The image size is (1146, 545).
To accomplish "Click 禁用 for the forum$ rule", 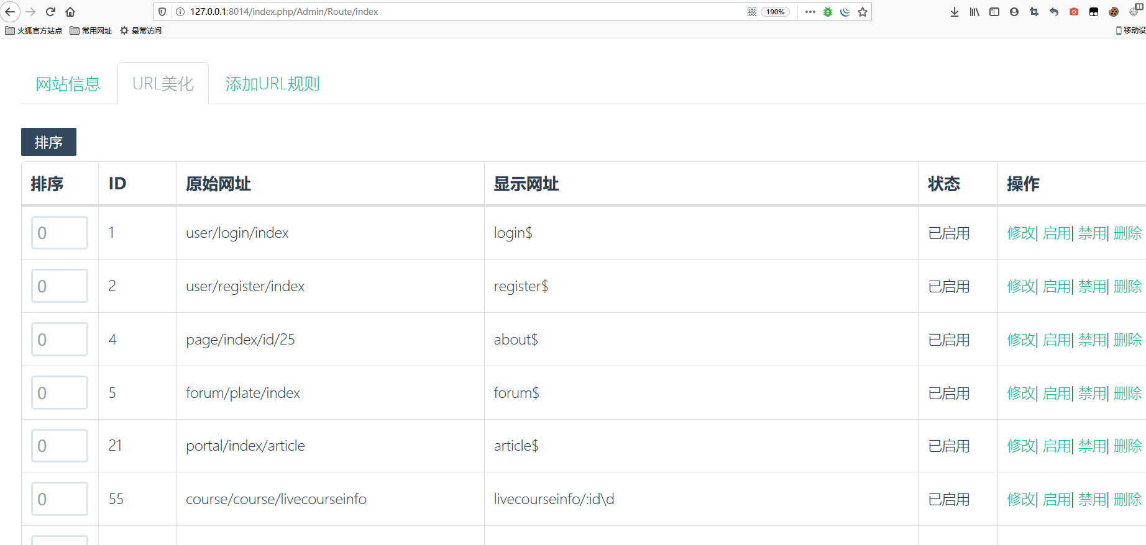I will click(1092, 393).
